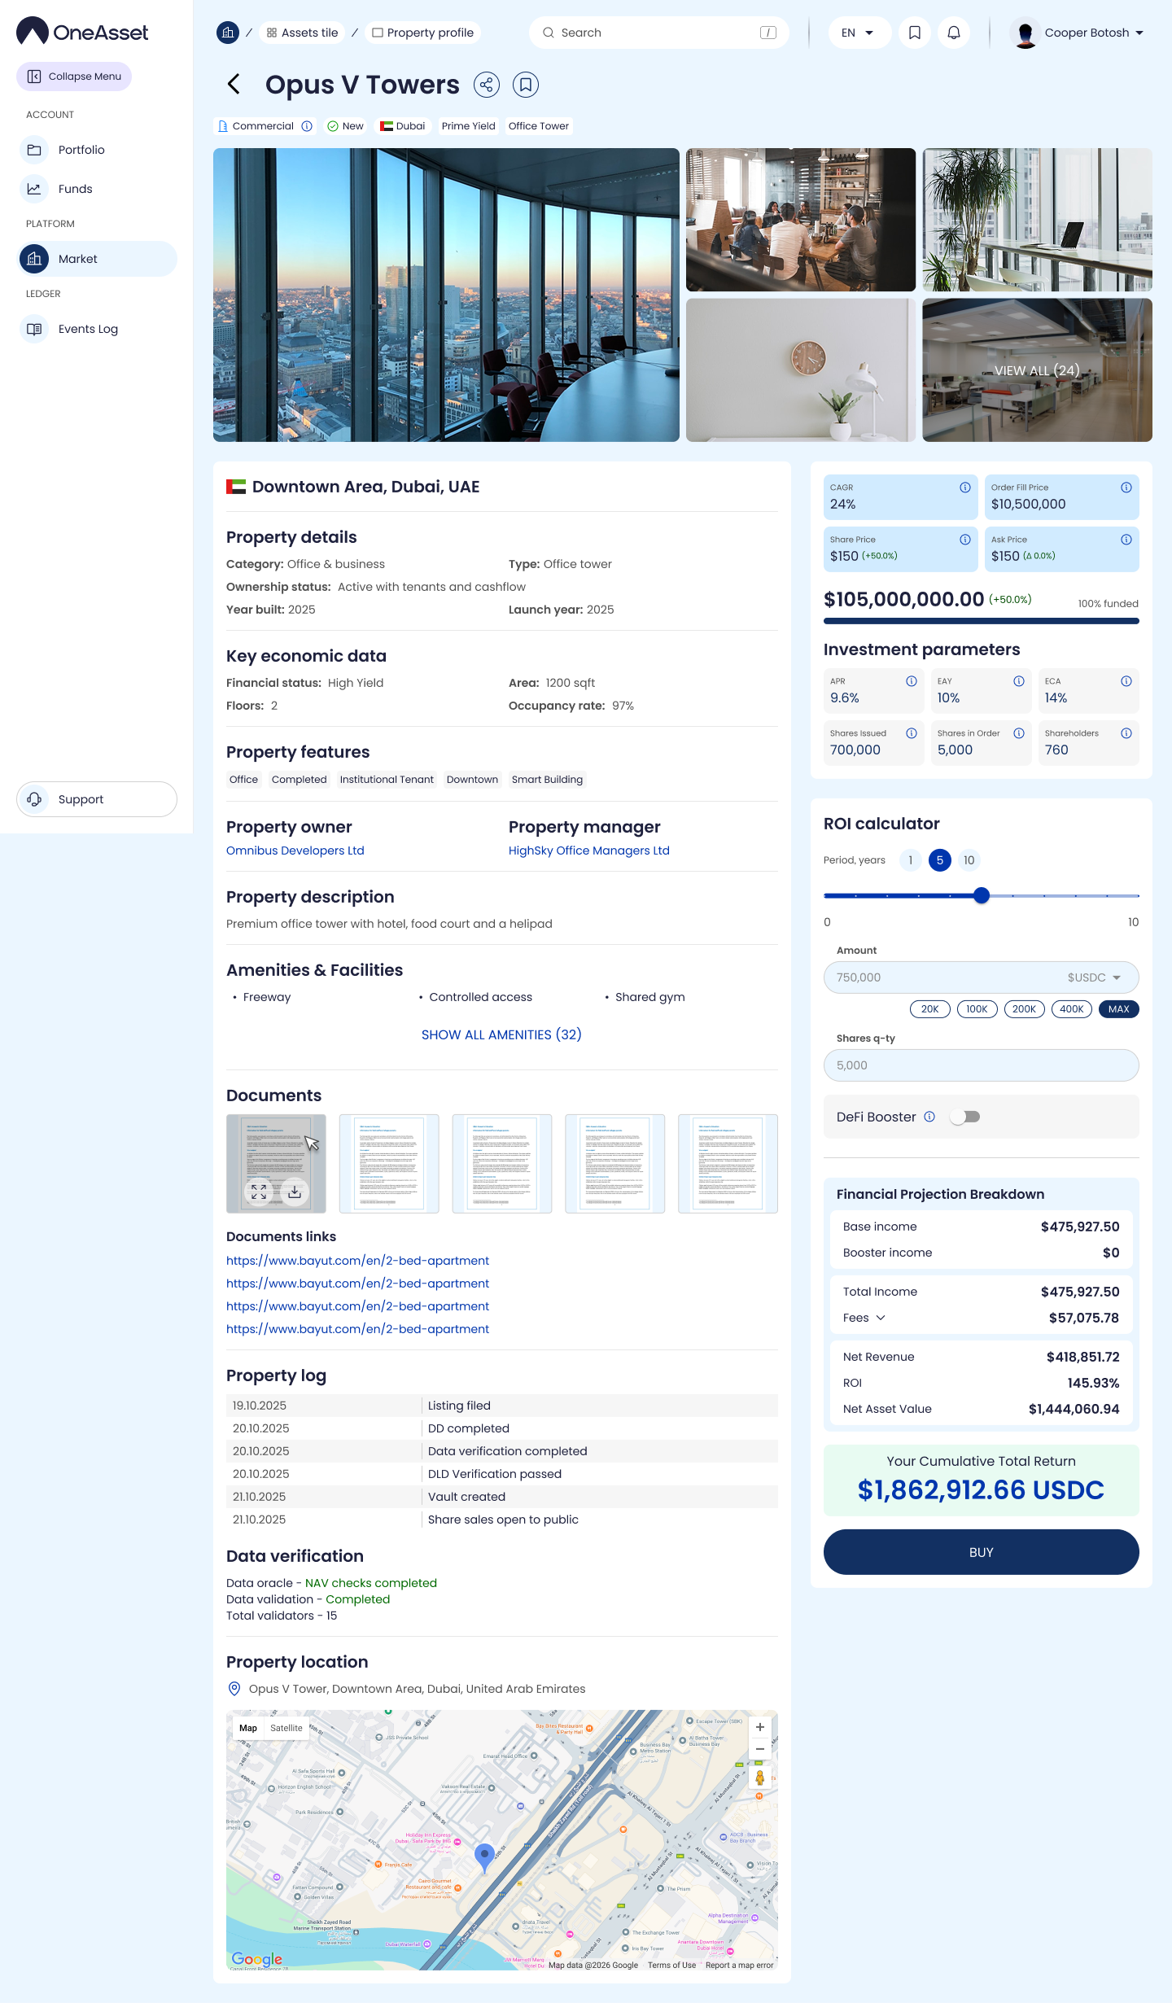Expand first document with fullscreen icon

click(259, 1192)
